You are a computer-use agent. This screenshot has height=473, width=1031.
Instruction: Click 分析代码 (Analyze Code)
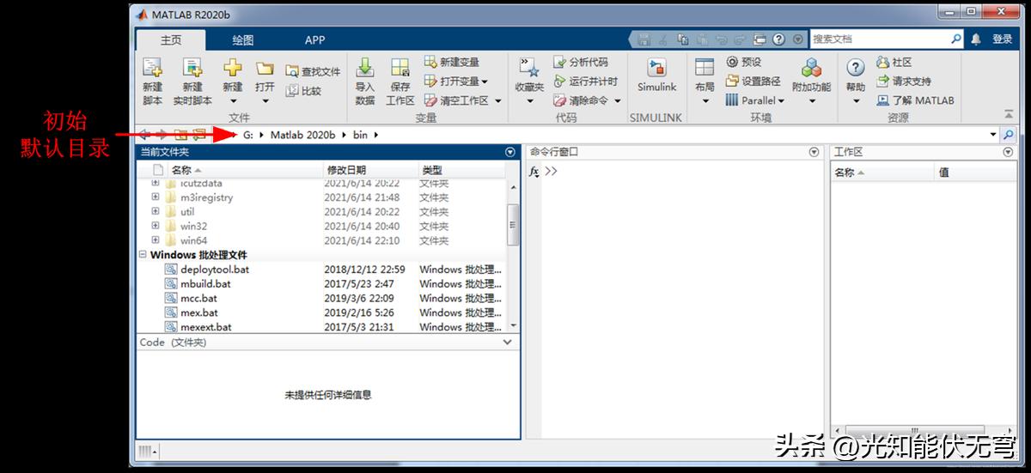coord(580,62)
